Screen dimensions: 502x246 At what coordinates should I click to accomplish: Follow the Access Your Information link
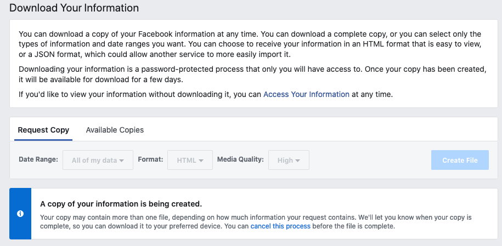(306, 94)
